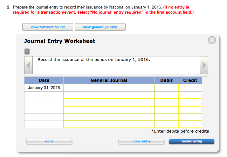Click the Debit column header

point(166,80)
